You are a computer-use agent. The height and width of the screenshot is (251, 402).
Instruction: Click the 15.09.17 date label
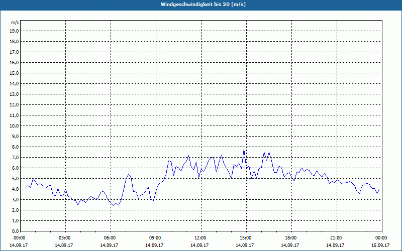(x=380, y=245)
